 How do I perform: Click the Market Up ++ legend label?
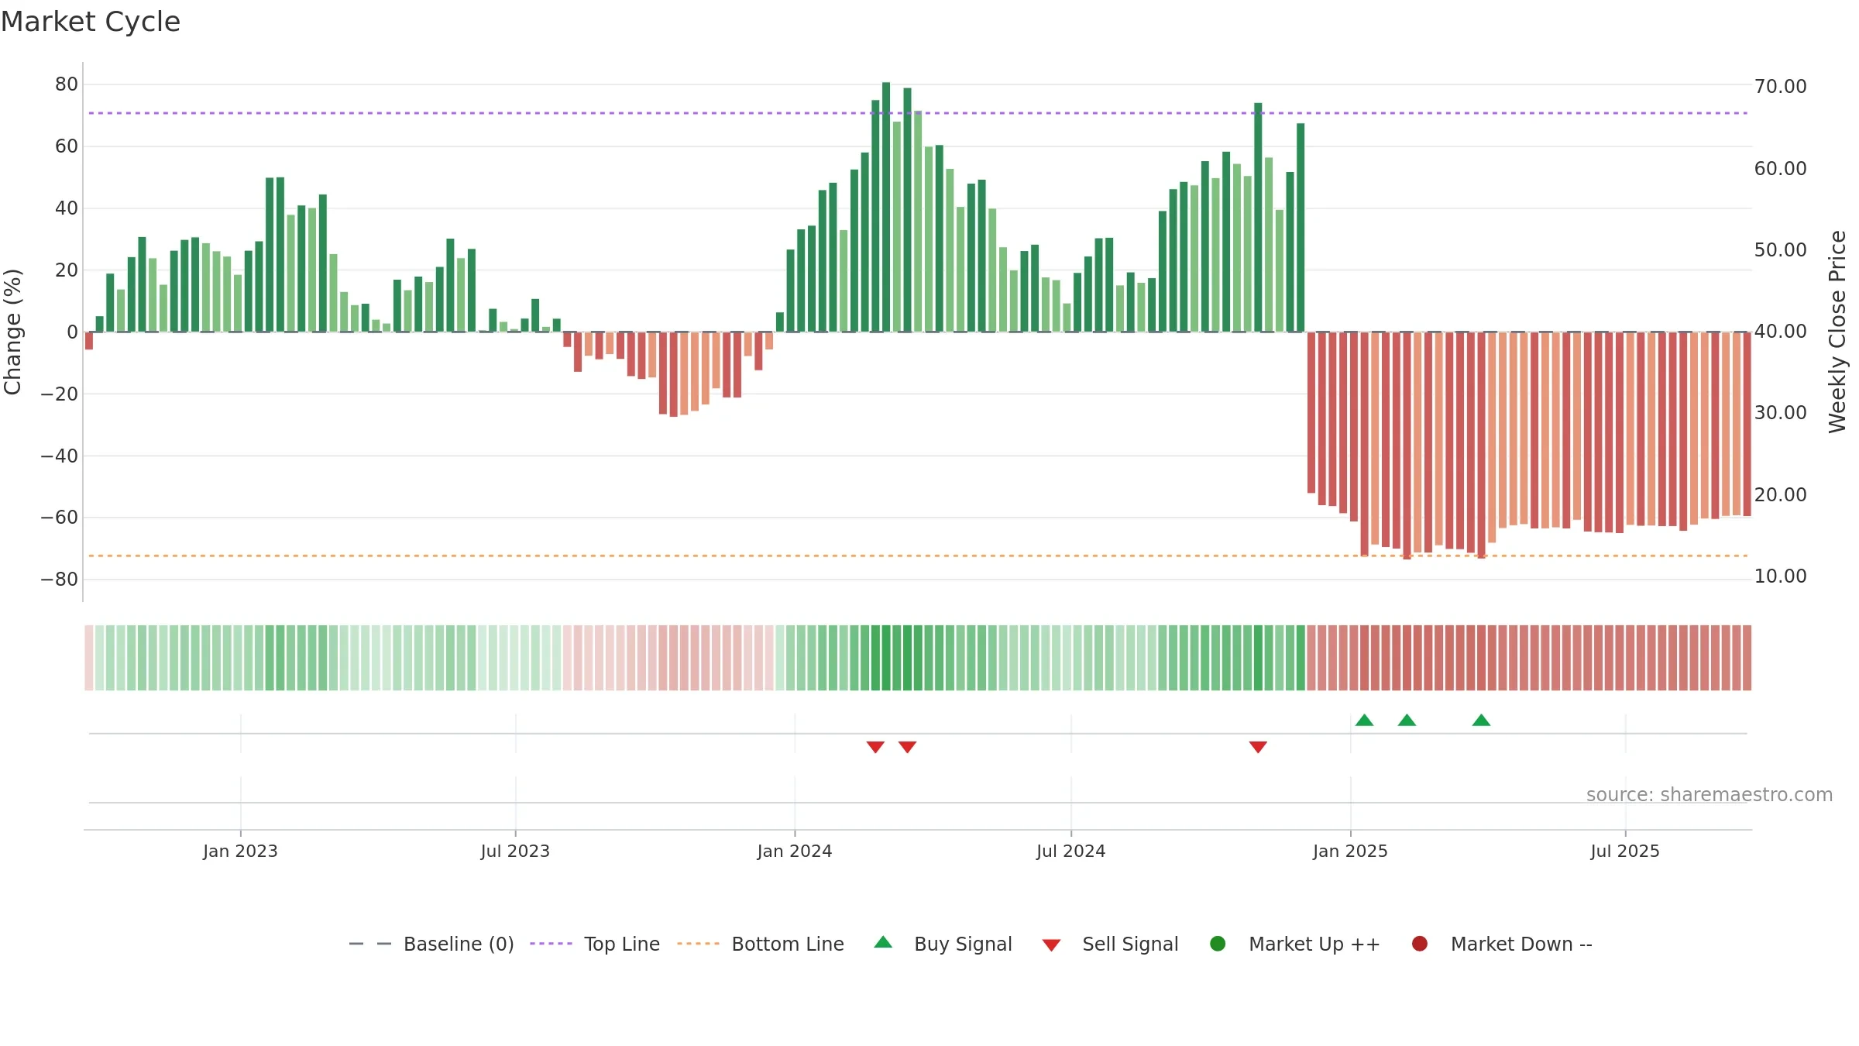1314,944
